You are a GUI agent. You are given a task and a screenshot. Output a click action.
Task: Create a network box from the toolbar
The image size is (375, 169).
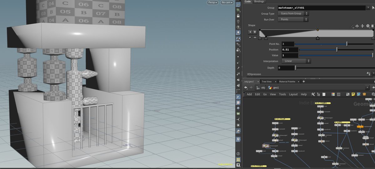pyautogui.click(x=348, y=94)
